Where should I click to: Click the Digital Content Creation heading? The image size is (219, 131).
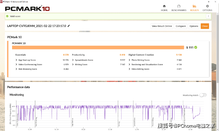point(141,55)
